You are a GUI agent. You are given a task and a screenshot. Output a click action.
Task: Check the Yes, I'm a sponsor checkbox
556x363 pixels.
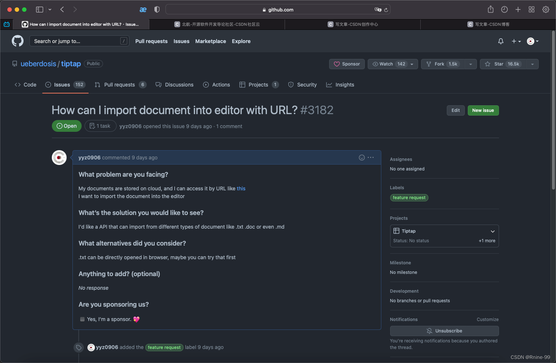coord(82,319)
